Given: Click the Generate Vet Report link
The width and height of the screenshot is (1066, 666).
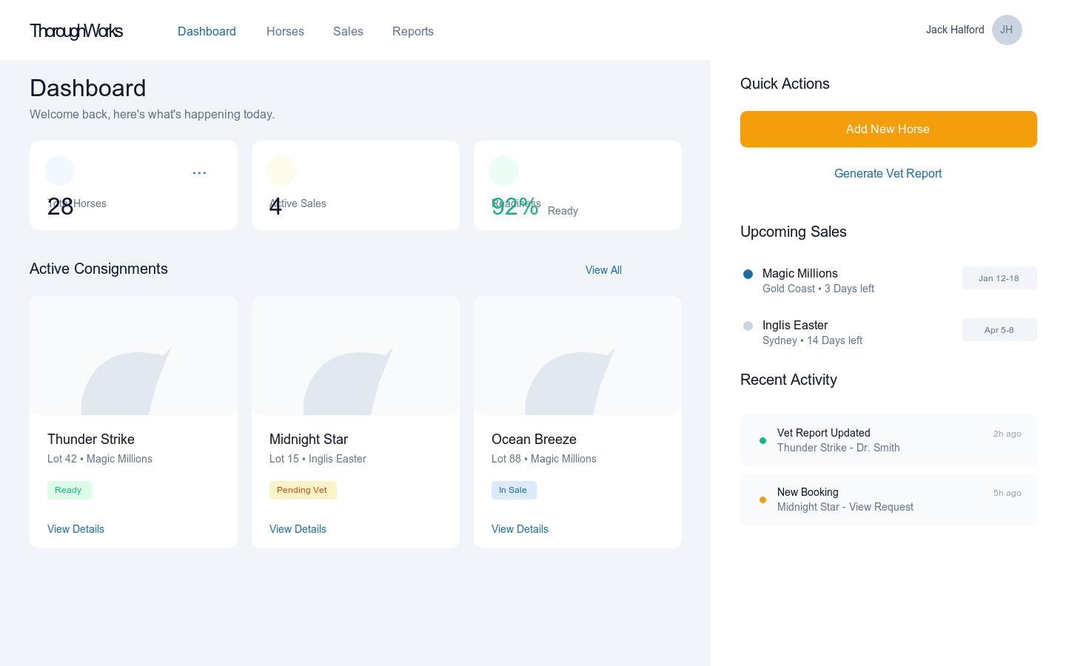Looking at the screenshot, I should tap(888, 173).
